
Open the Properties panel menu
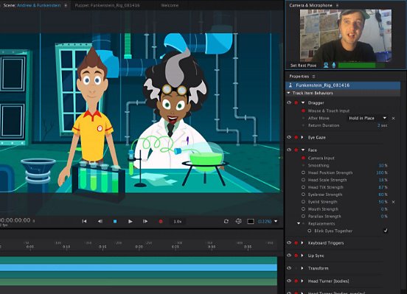(313, 77)
